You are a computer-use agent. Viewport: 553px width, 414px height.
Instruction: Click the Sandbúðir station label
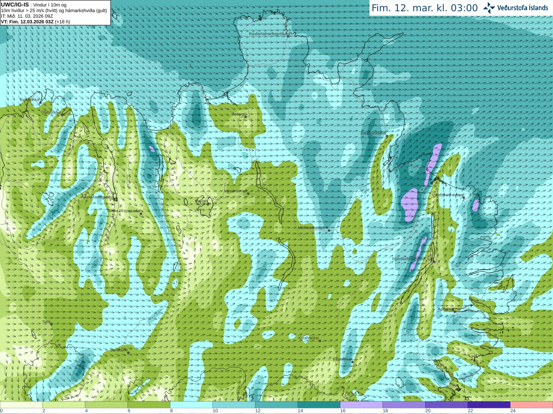pyautogui.click(x=119, y=350)
